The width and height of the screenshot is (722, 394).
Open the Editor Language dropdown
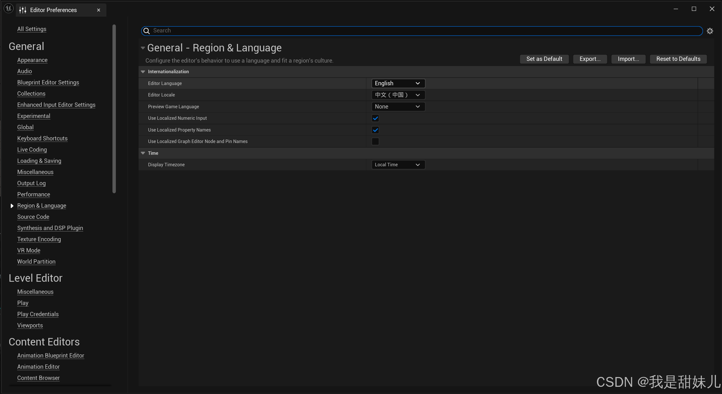398,83
